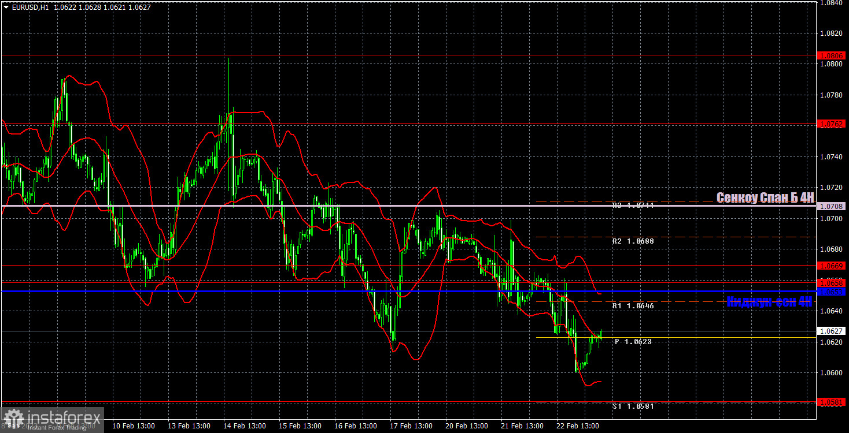The height and width of the screenshot is (433, 849).
Task: Click the 10 Feb 13:00 time label
Action: [132, 426]
